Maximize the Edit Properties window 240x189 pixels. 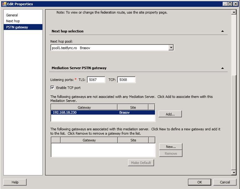pyautogui.click(x=230, y=4)
